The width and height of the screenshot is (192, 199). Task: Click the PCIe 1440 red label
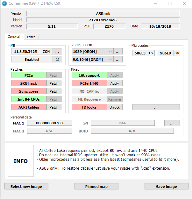89,83
